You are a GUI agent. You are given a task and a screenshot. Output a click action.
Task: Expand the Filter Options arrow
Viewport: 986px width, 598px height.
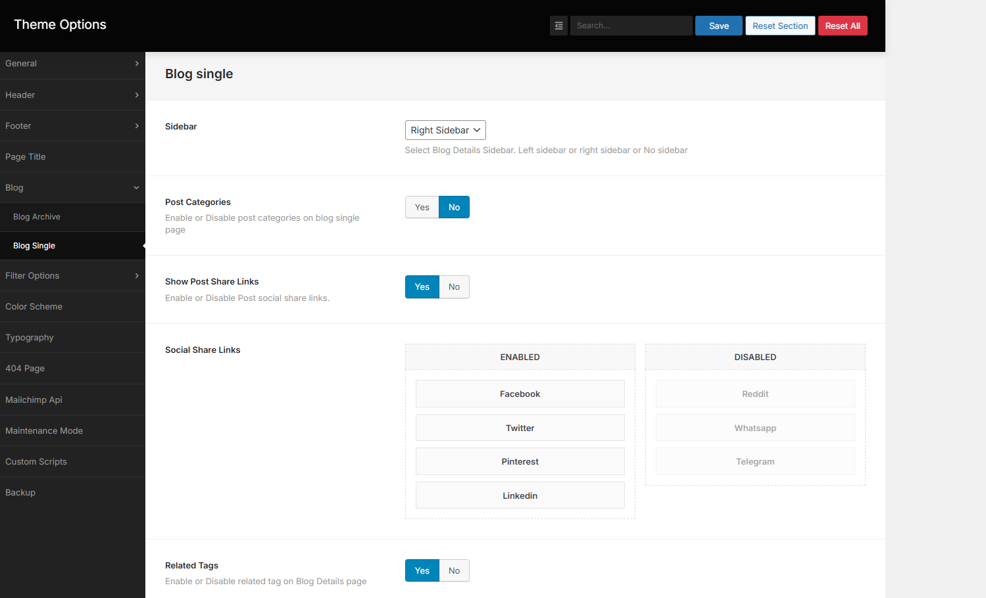[x=137, y=276]
